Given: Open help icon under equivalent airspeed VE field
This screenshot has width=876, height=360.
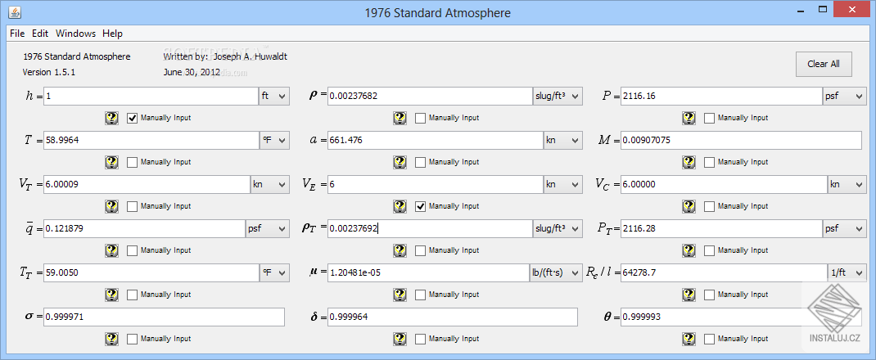Looking at the screenshot, I should (400, 206).
